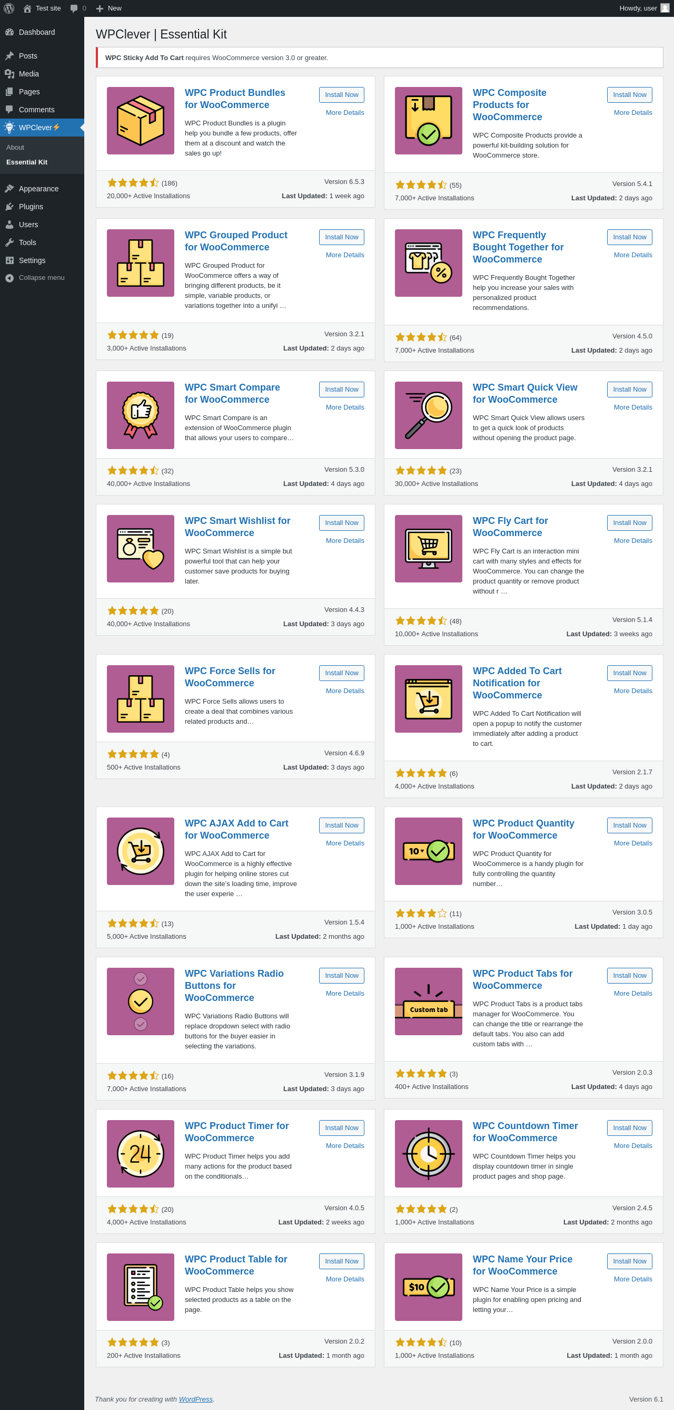Image resolution: width=674 pixels, height=1410 pixels.
Task: Click the WPC Product Timer 24 icon
Action: [141, 1153]
